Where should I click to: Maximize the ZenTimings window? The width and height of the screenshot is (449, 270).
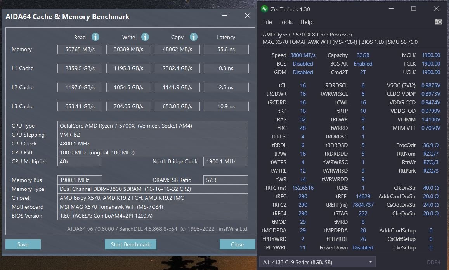tap(414, 9)
